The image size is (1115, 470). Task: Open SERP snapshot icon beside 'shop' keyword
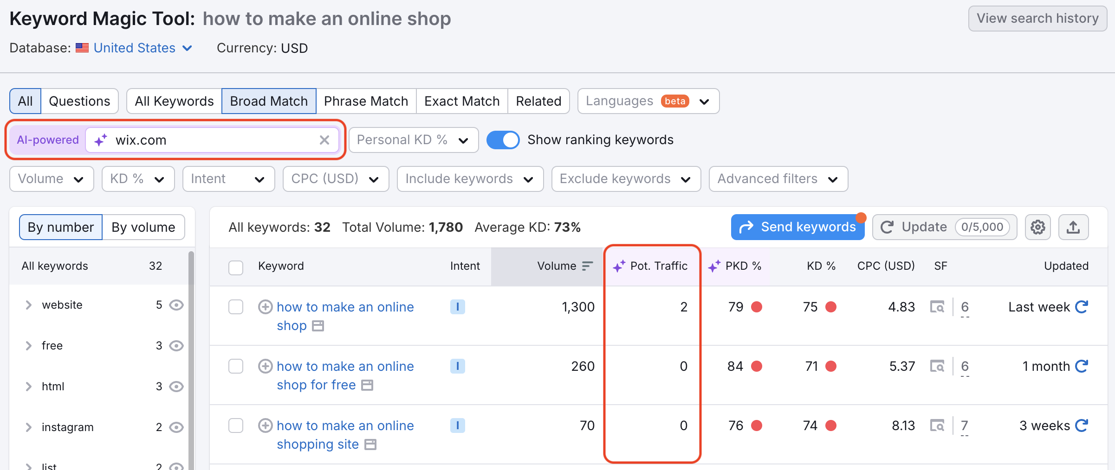318,326
